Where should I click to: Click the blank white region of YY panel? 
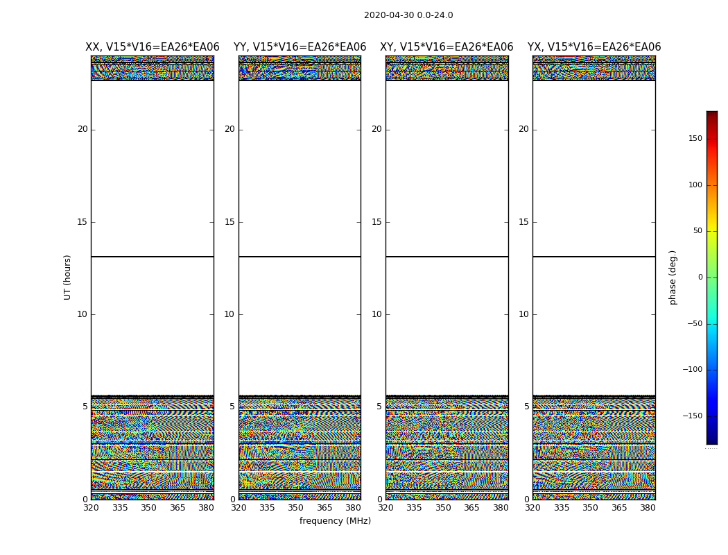[300, 173]
